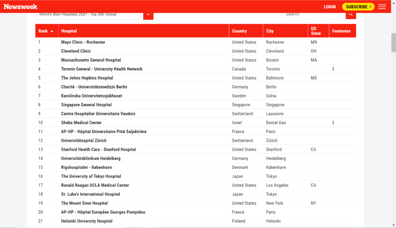Click rank number 10 cell
The height and width of the screenshot is (228, 396).
pos(40,122)
